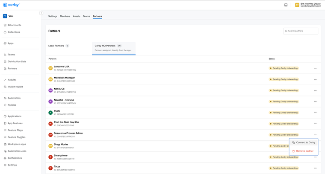The width and height of the screenshot is (325, 174).
Task: Switch to the Settings top tab
Action: pos(53,16)
